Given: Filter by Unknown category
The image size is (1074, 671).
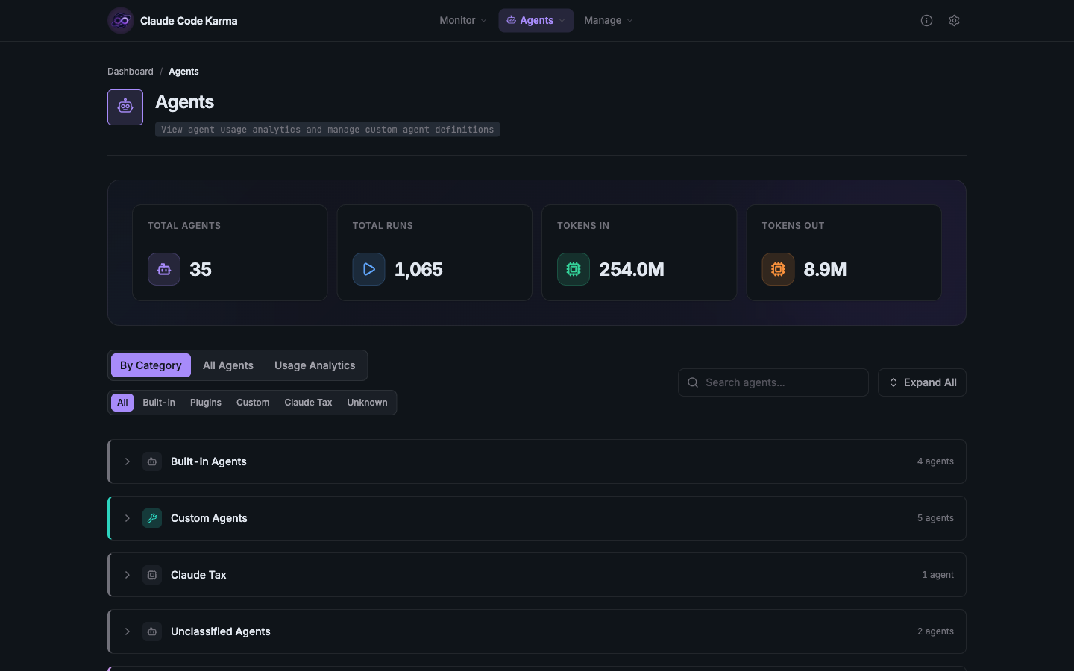Looking at the screenshot, I should (x=367, y=403).
